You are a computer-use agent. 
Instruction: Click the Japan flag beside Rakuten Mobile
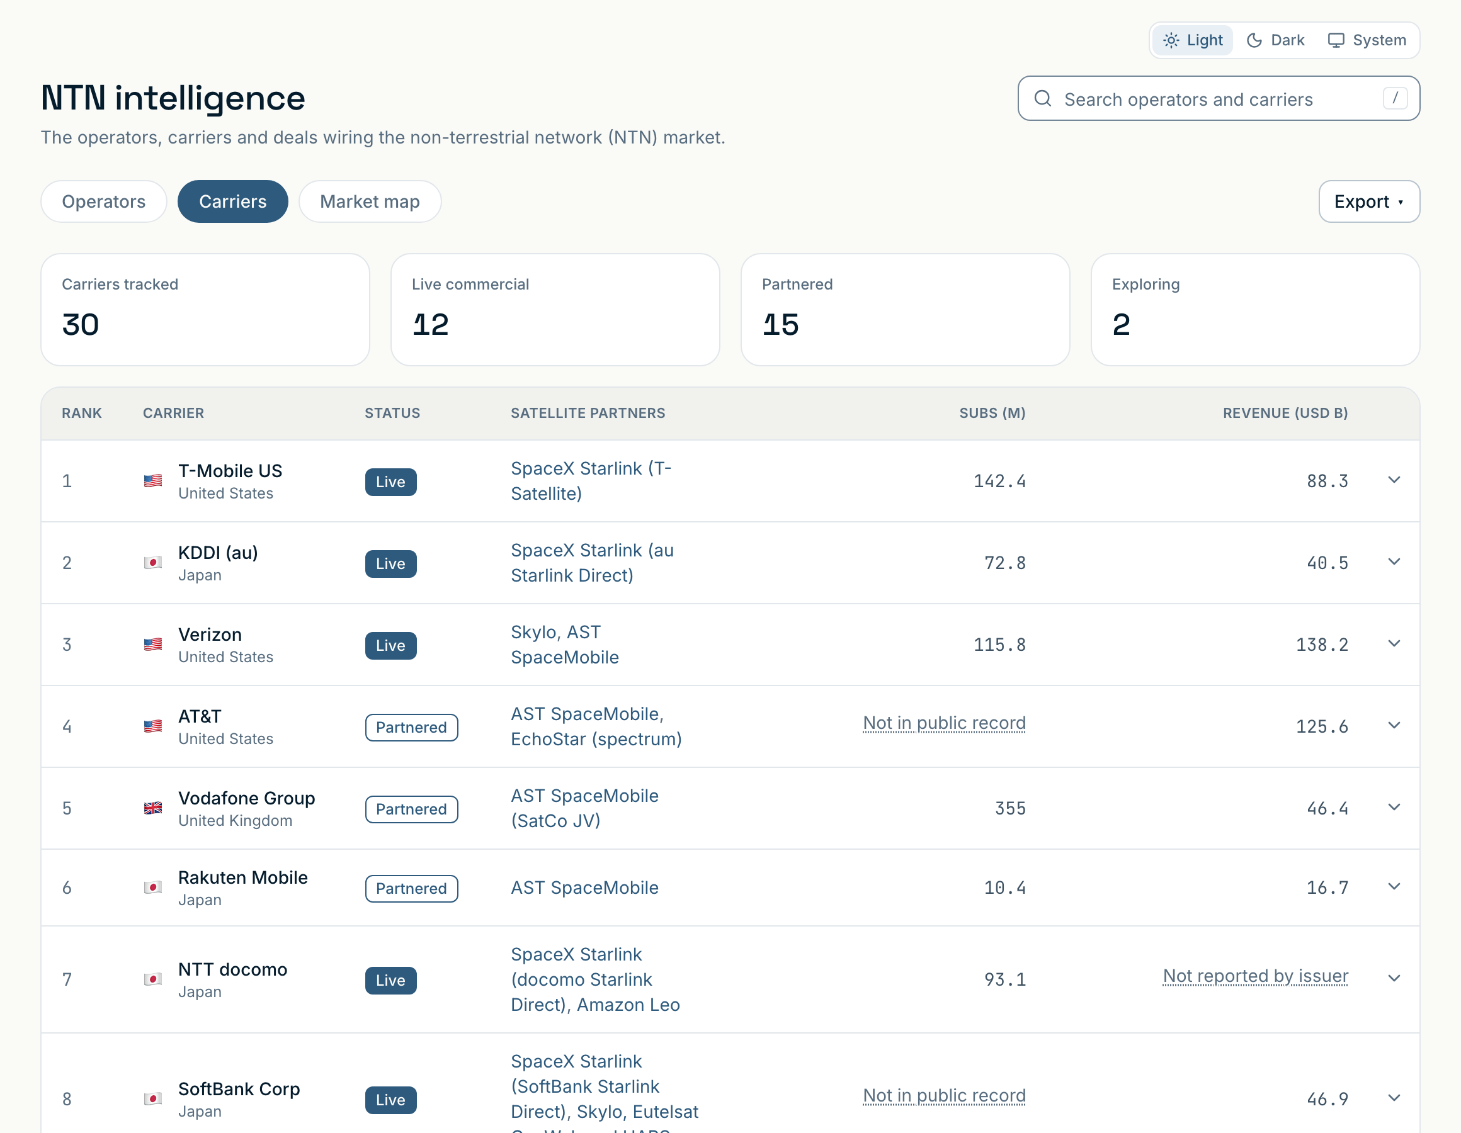tap(153, 888)
